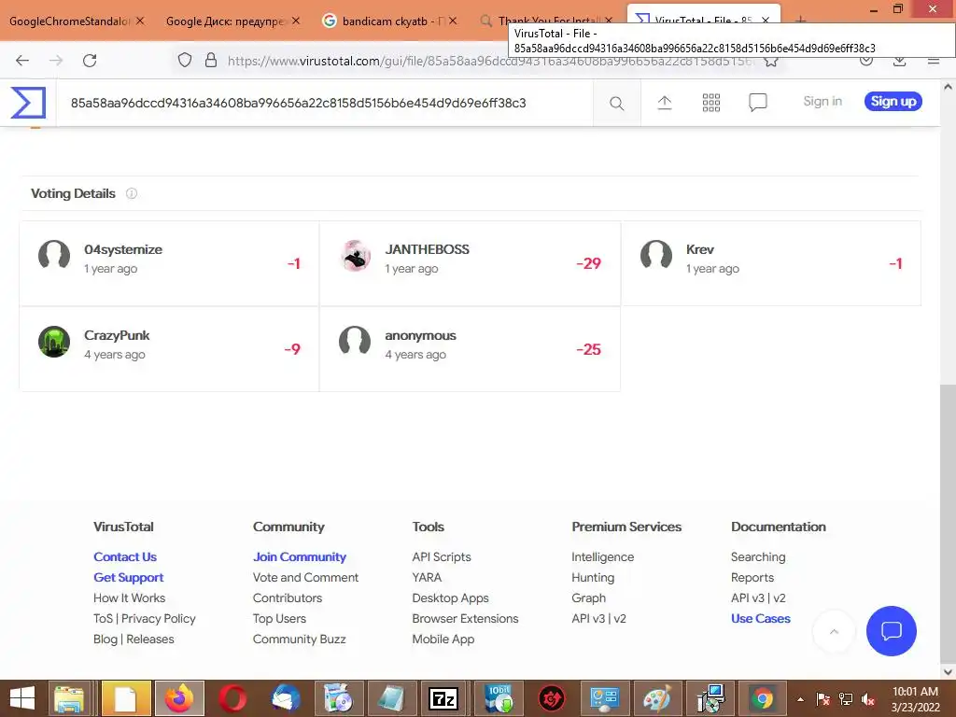956x717 pixels.
Task: Open Get Support footer link
Action: (x=129, y=577)
